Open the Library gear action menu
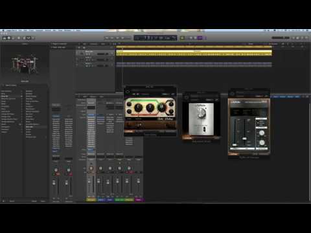The width and height of the screenshot is (311, 233). (4, 201)
